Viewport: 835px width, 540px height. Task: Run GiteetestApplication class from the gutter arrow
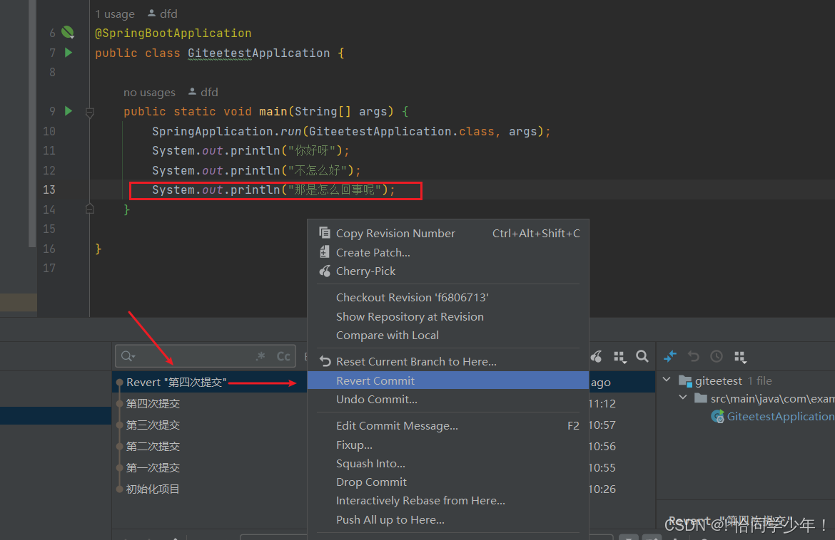tap(69, 53)
